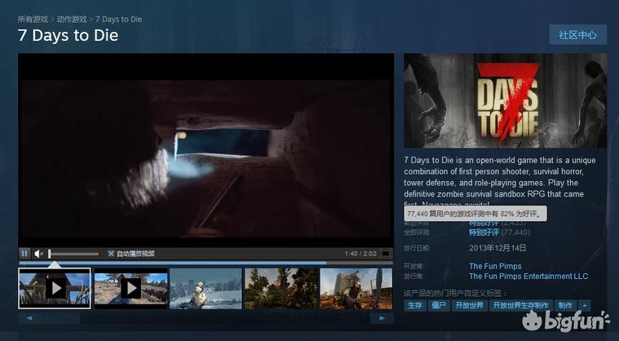Click the thumbnail strip scrollbar

206,318
